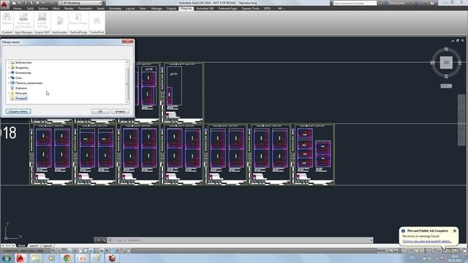Open the View ribbon tab
The height and width of the screenshot is (263, 468).
tap(143, 8)
